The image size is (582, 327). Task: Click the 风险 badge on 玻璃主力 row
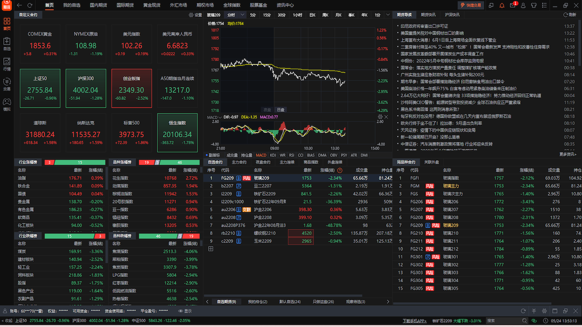(430, 186)
